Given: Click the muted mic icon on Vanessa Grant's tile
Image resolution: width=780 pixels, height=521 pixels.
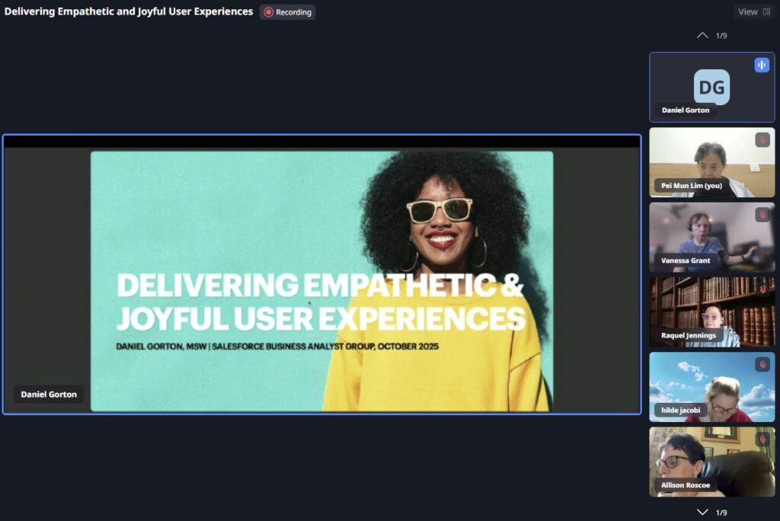Looking at the screenshot, I should pyautogui.click(x=762, y=215).
